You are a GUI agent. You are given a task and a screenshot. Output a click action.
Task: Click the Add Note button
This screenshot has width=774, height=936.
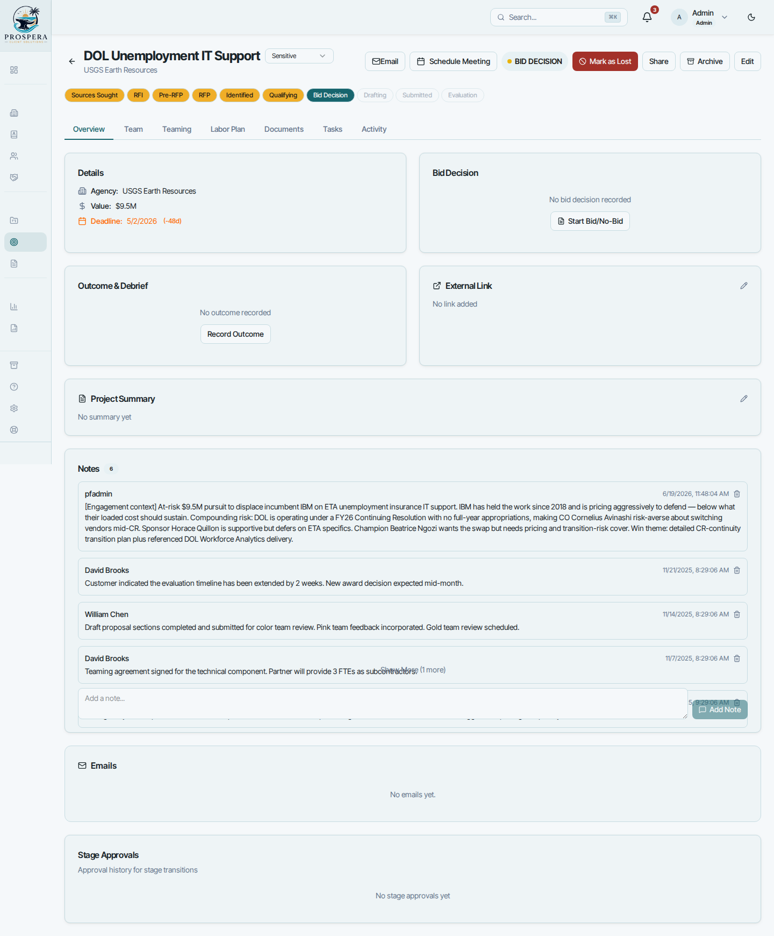[720, 710]
